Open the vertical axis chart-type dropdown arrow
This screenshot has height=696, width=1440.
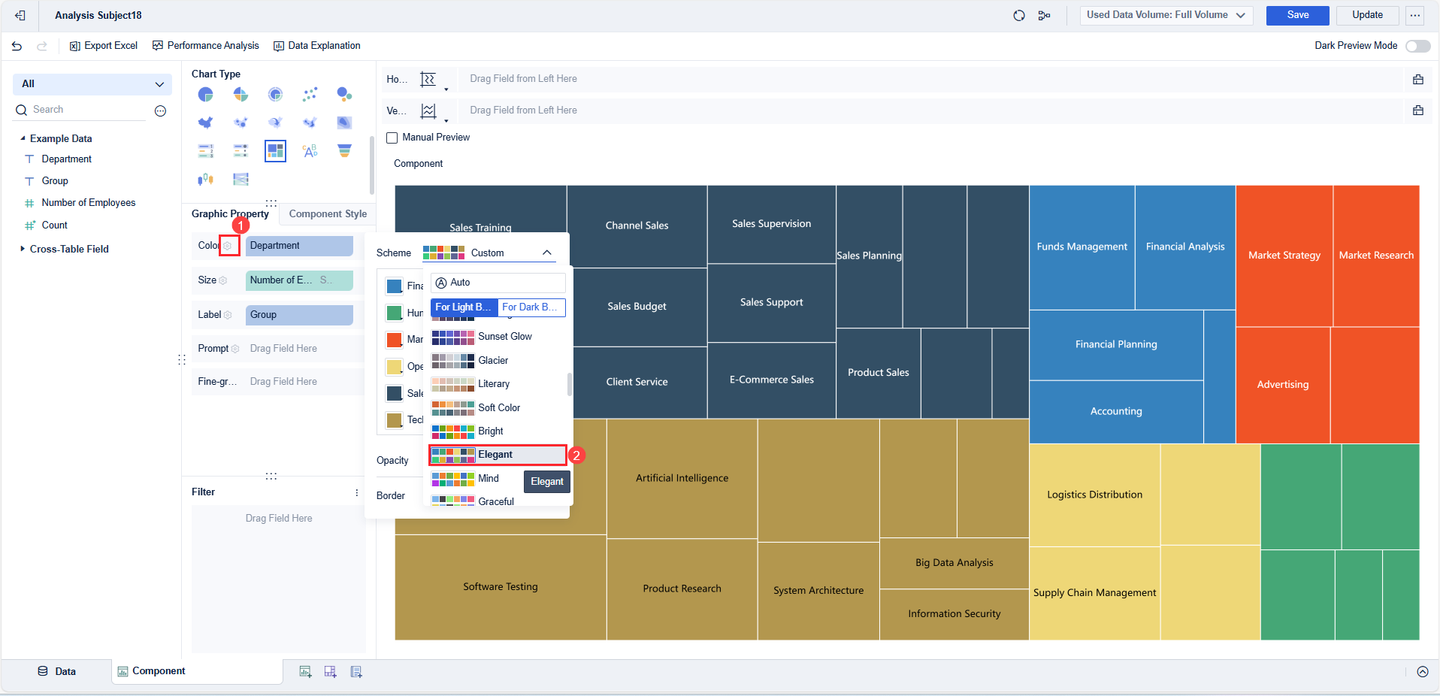[x=446, y=120]
